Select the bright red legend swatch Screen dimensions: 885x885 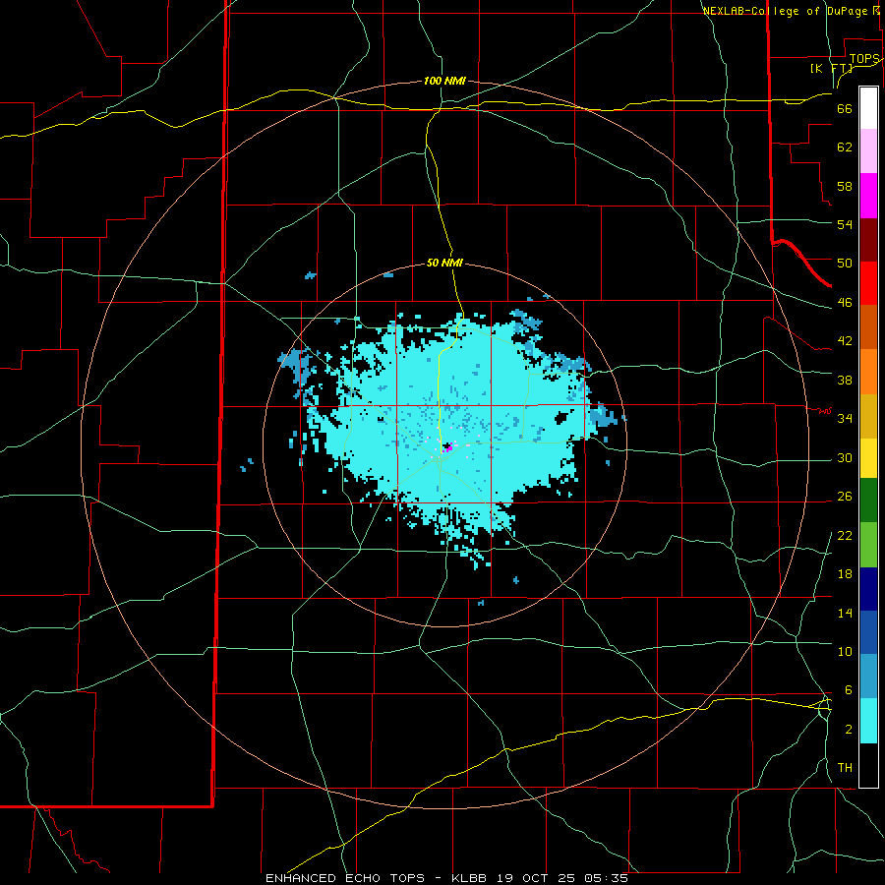pos(868,283)
